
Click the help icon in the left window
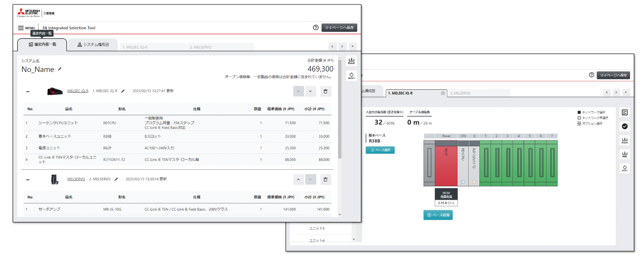316,28
